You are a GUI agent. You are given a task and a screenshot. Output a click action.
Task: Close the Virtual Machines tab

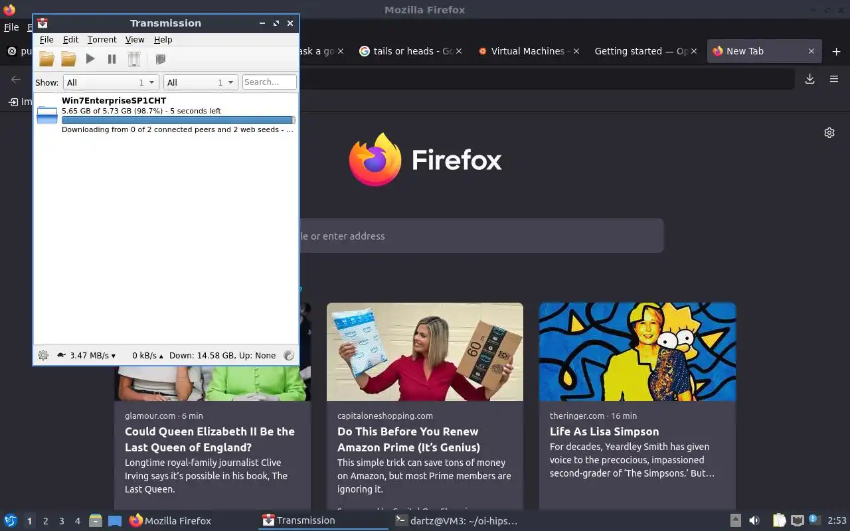pyautogui.click(x=576, y=51)
